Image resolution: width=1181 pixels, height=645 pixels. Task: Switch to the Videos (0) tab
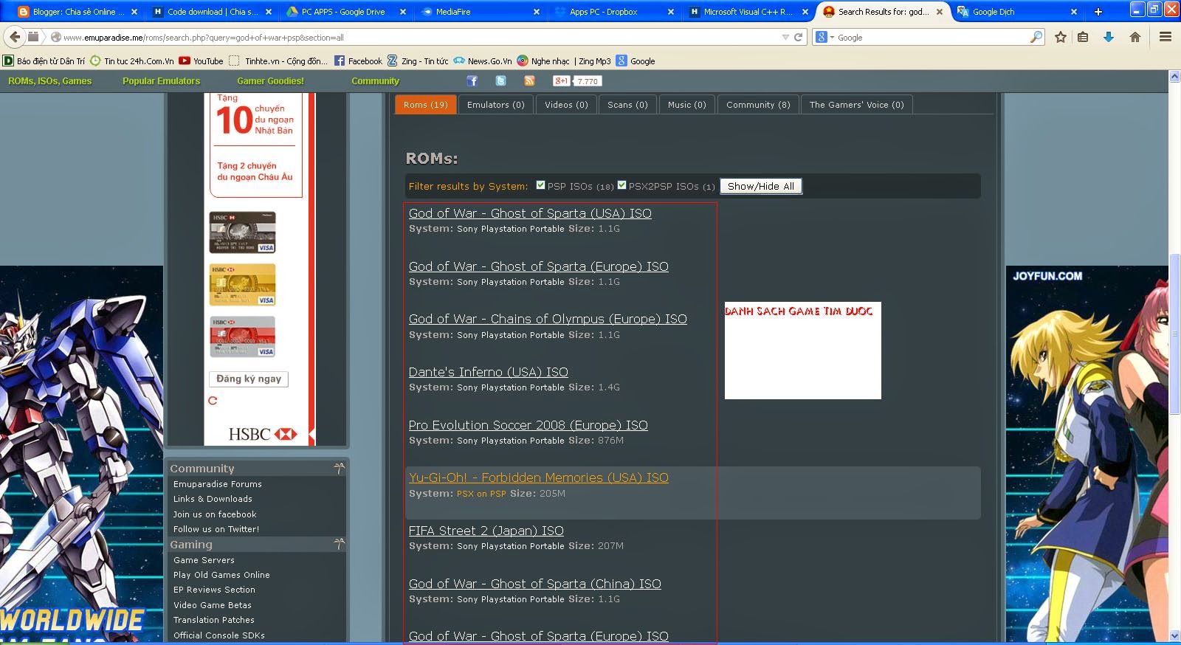pyautogui.click(x=566, y=105)
